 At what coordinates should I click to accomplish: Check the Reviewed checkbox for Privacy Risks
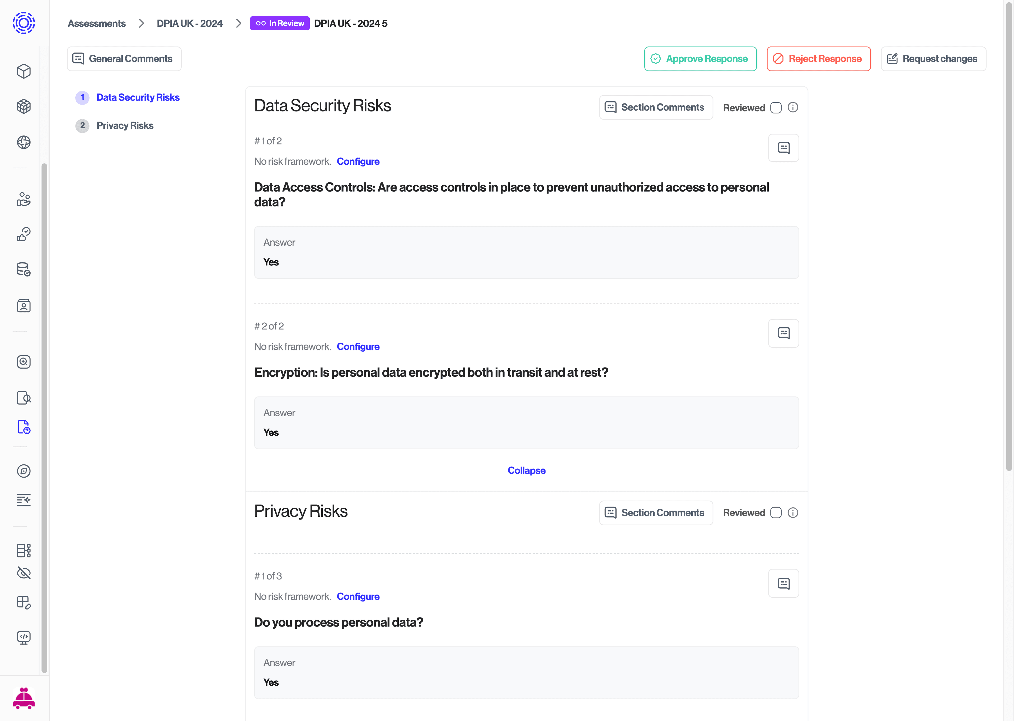point(776,513)
